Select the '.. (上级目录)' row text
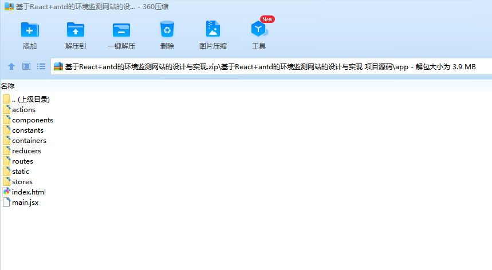This screenshot has width=492, height=270. click(x=31, y=100)
